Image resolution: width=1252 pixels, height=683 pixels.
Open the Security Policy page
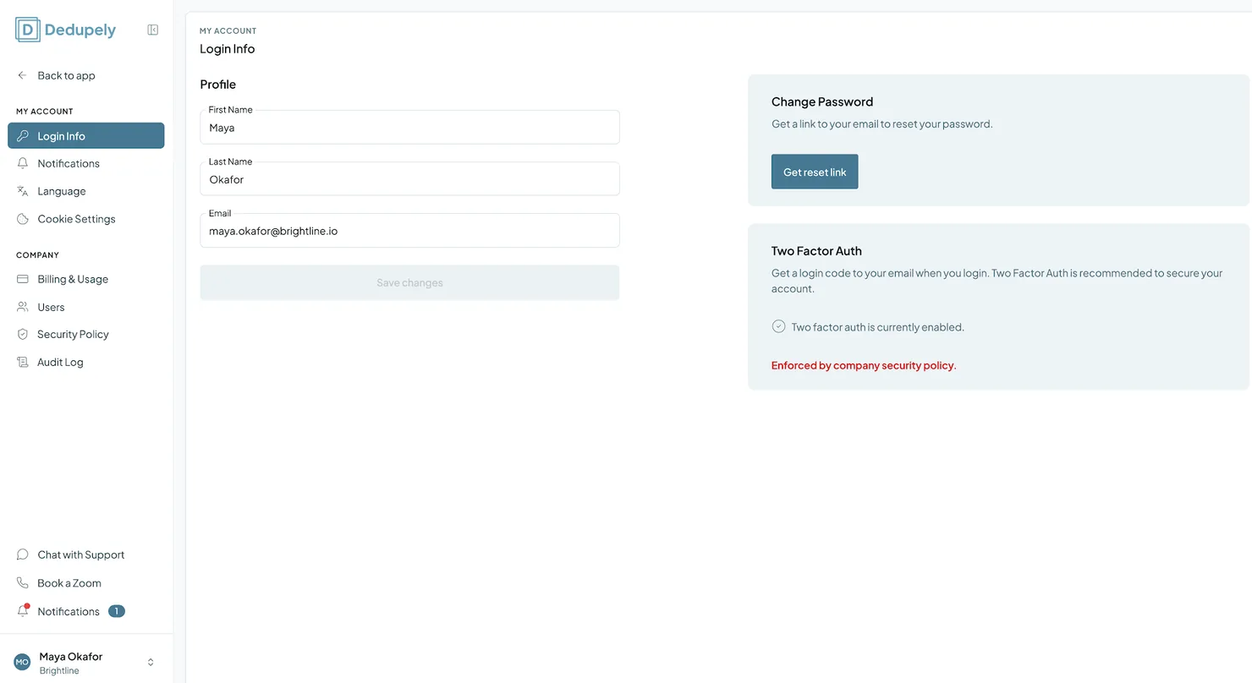(86, 334)
